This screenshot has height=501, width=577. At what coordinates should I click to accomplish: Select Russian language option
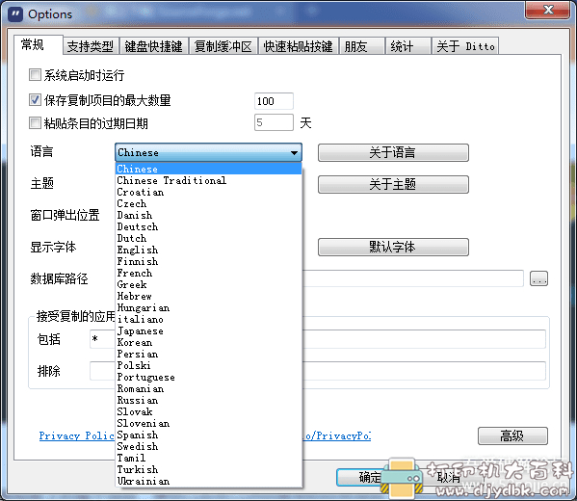[209, 400]
